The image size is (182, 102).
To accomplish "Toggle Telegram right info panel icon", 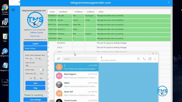I will tap(150, 59).
